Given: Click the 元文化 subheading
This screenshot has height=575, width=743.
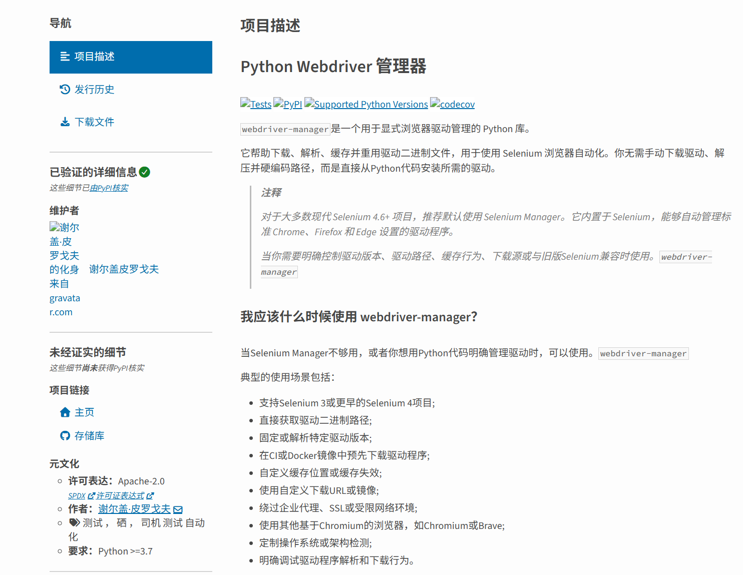Looking at the screenshot, I should pos(64,464).
